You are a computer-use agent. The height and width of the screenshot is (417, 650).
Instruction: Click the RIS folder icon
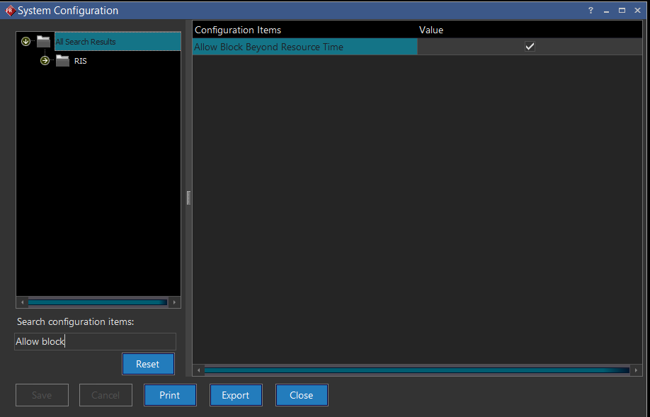pos(63,61)
